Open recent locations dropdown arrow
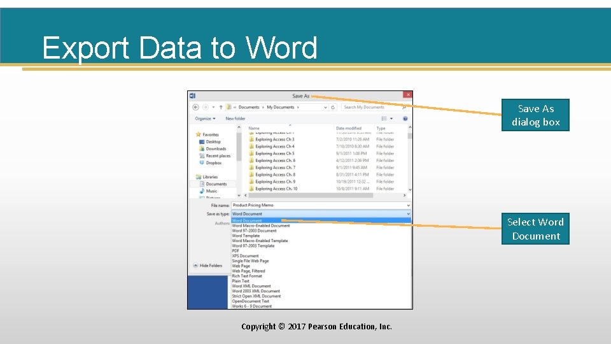This screenshot has height=344, width=611. (213, 107)
